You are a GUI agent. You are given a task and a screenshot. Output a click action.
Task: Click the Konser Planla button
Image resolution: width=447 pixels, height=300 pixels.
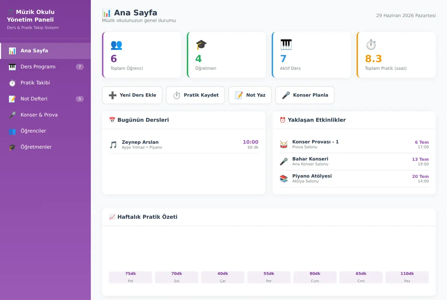[x=305, y=95]
